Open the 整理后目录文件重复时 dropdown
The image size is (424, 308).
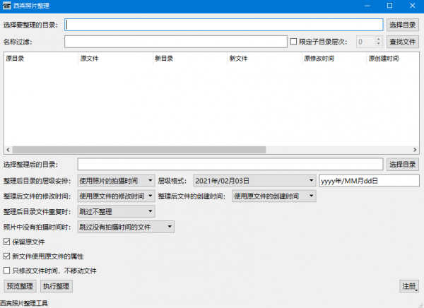[117, 211]
